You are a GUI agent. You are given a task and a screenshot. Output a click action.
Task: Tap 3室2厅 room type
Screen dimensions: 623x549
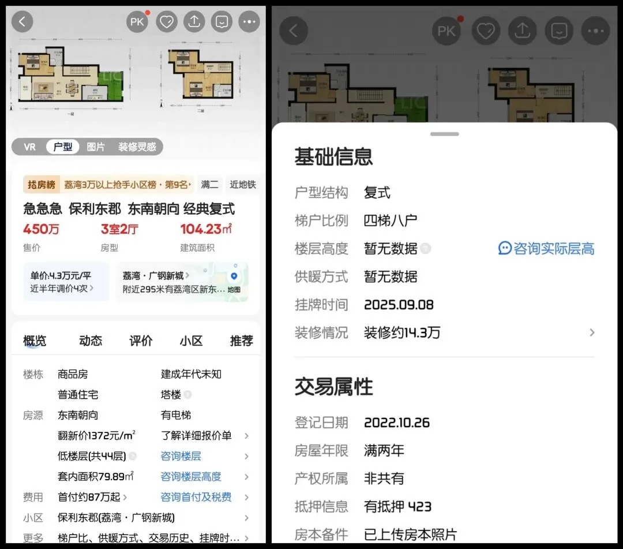(x=119, y=229)
